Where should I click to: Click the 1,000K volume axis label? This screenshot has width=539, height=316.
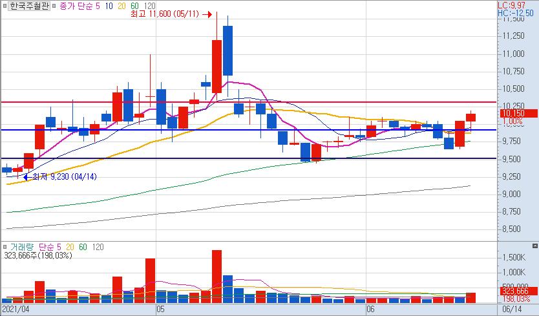click(x=514, y=273)
